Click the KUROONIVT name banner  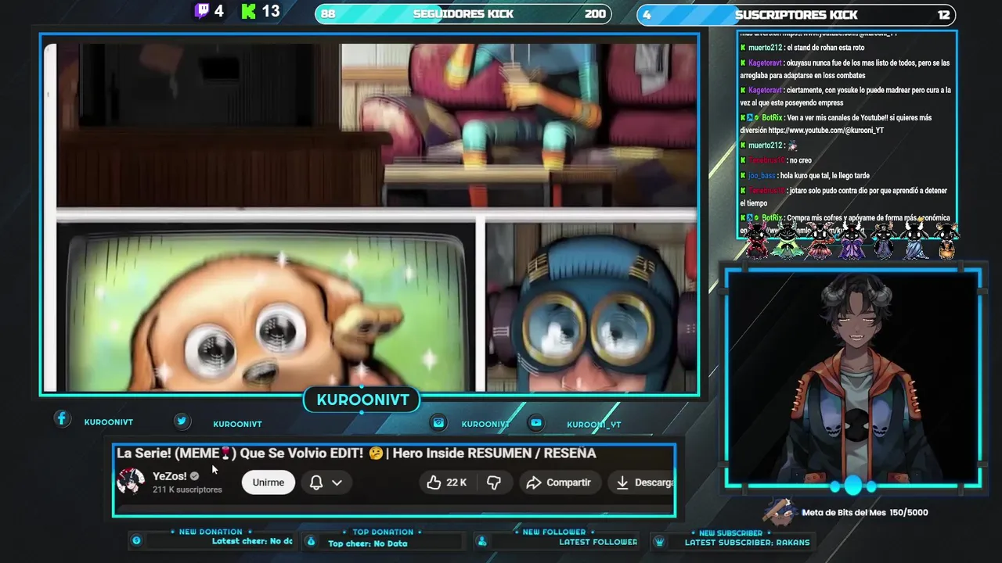(x=362, y=400)
